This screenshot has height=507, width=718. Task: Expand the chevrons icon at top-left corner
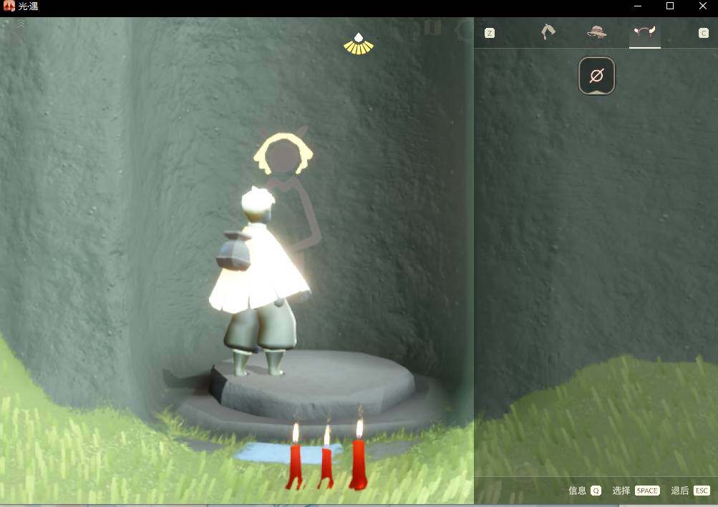click(x=21, y=24)
